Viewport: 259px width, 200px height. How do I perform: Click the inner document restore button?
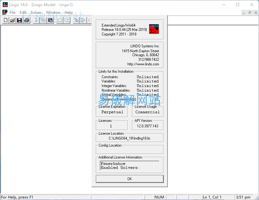point(250,13)
